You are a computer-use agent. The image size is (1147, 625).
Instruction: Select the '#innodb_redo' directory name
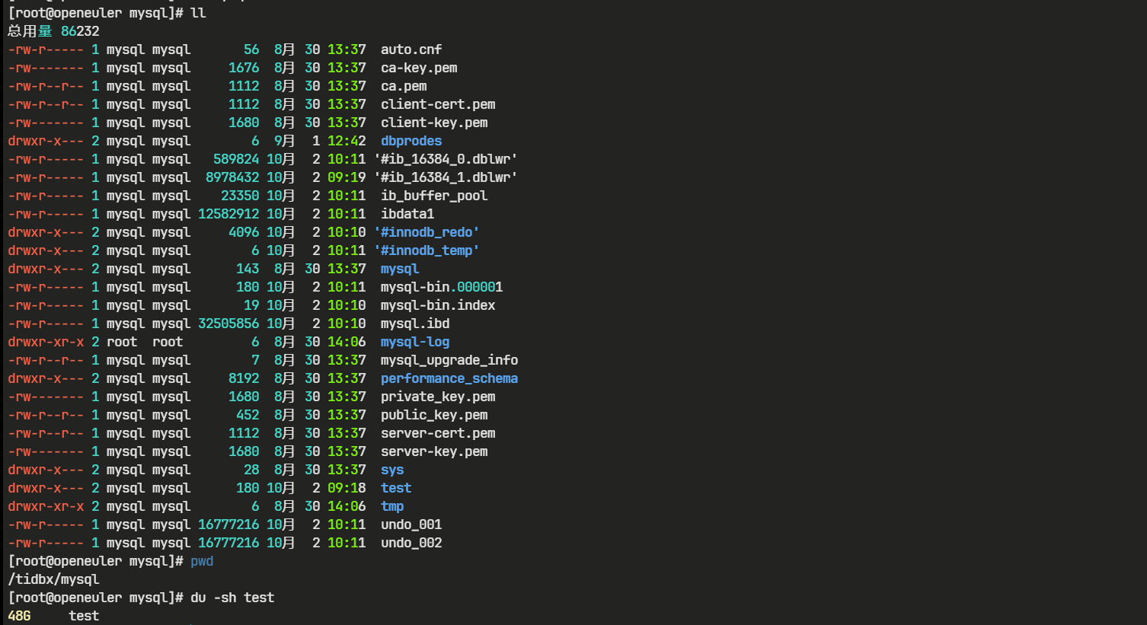coord(427,232)
